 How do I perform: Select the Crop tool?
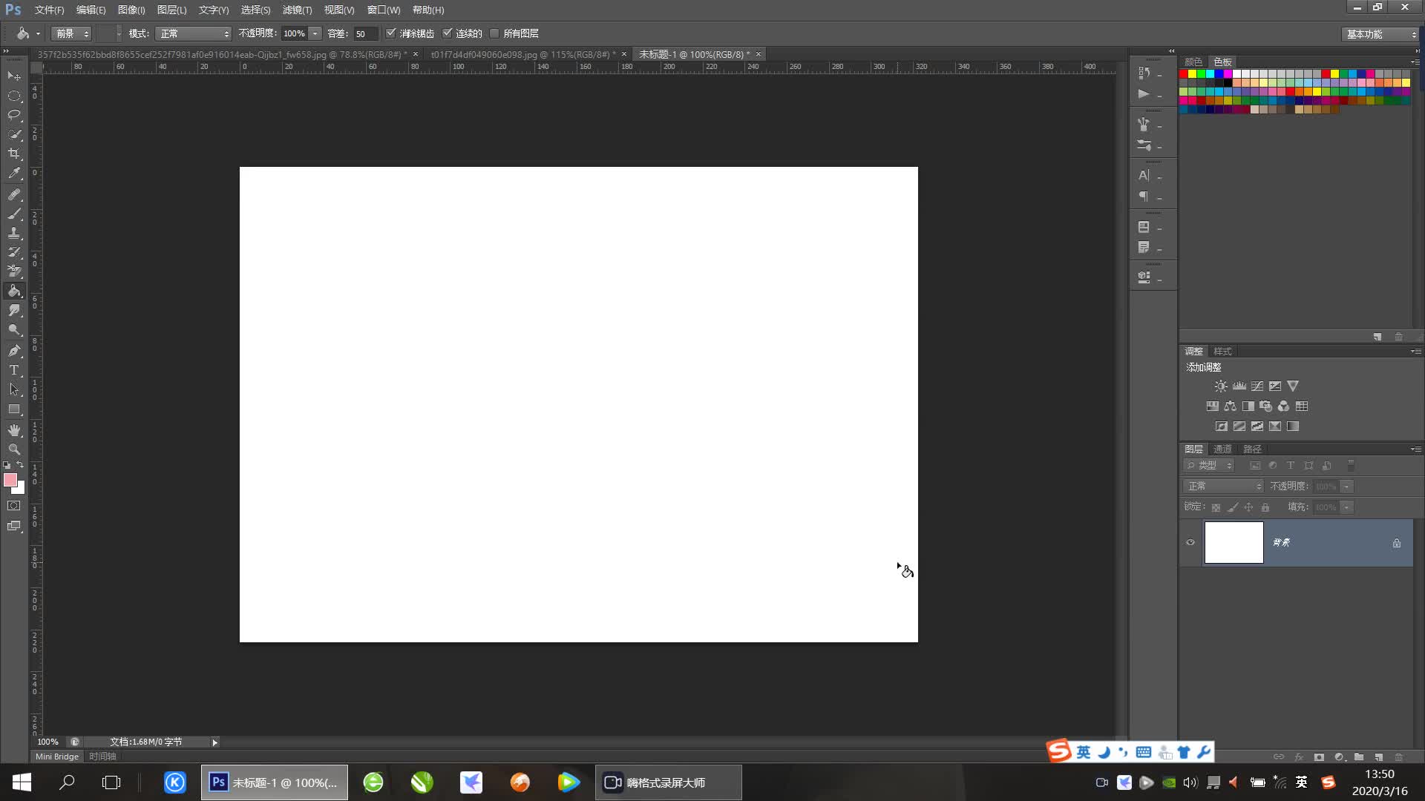coord(14,154)
